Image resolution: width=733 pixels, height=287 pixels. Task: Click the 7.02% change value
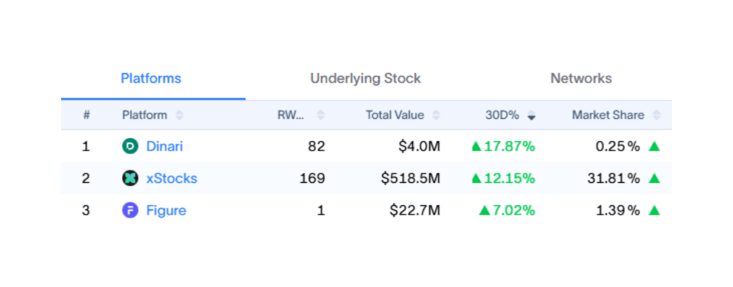click(x=514, y=211)
